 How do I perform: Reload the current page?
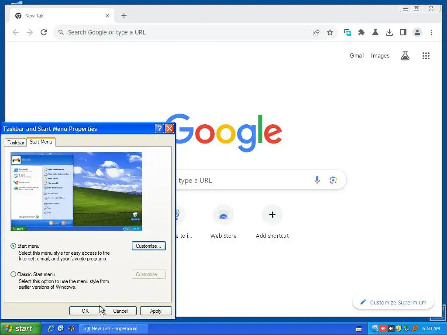44,32
